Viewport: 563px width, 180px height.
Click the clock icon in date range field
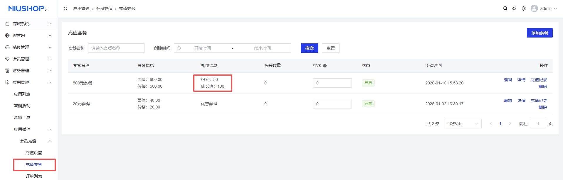tap(179, 48)
